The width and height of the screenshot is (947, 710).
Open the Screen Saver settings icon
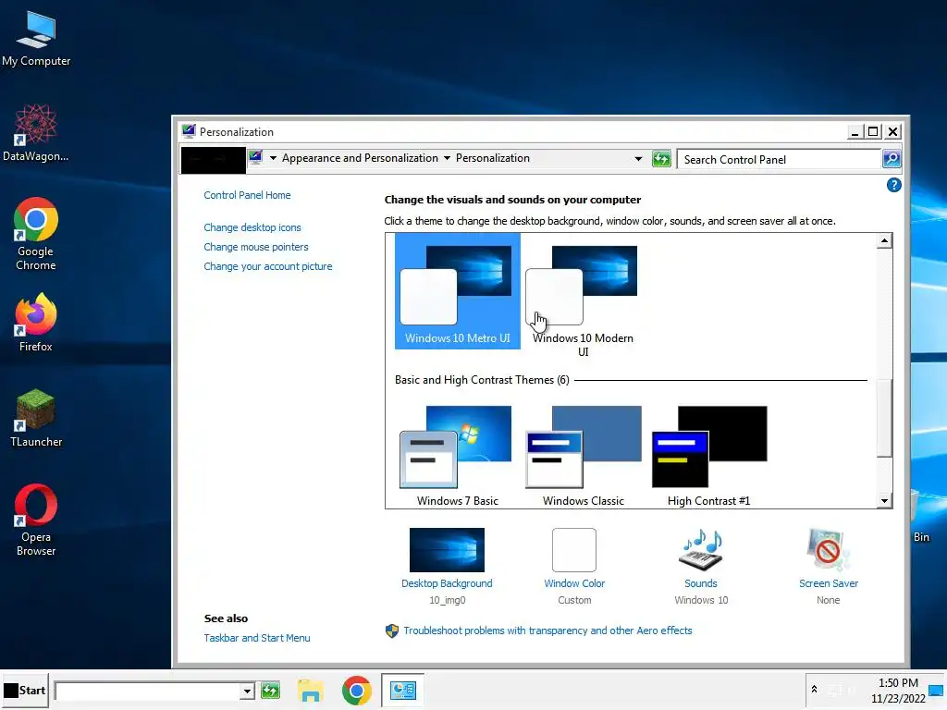828,550
